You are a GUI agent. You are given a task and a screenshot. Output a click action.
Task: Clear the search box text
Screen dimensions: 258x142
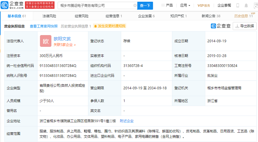click(x=135, y=6)
